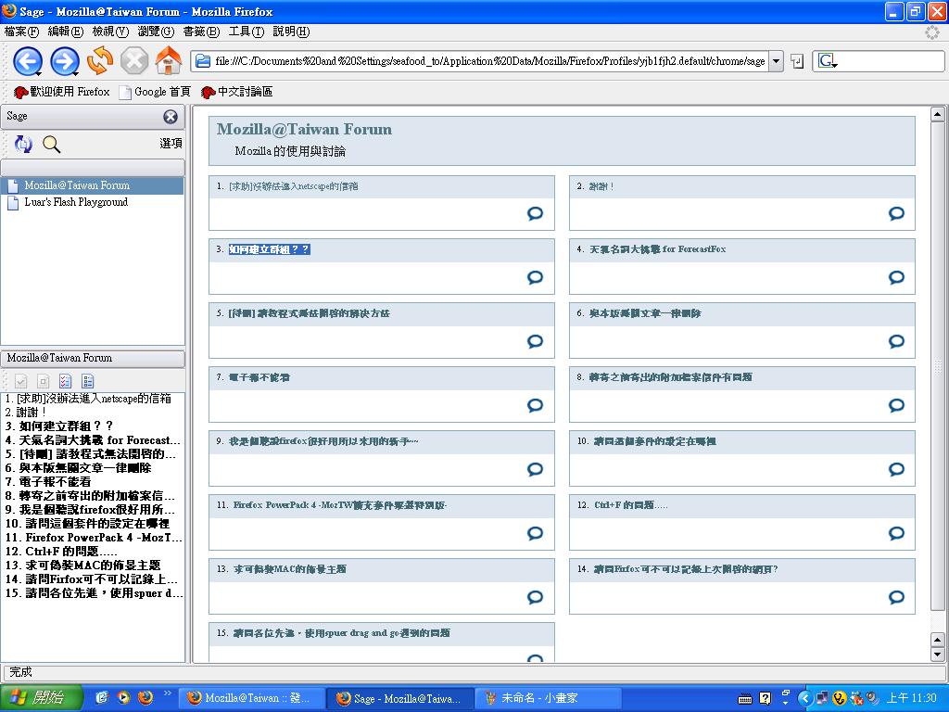Open the 說明(H) menu

290,32
